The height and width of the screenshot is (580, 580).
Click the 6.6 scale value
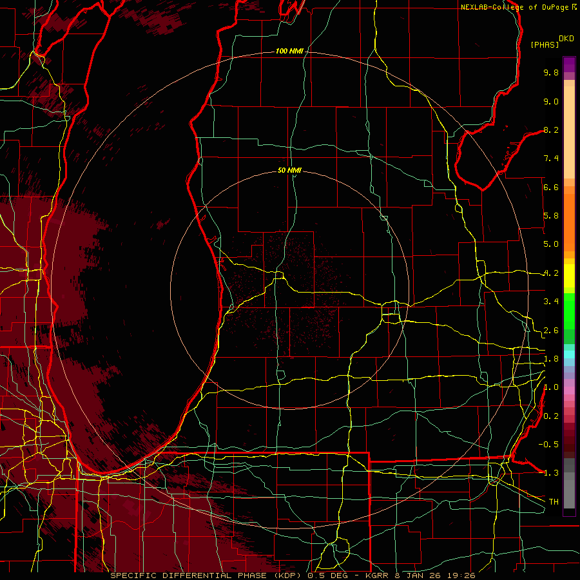[551, 187]
